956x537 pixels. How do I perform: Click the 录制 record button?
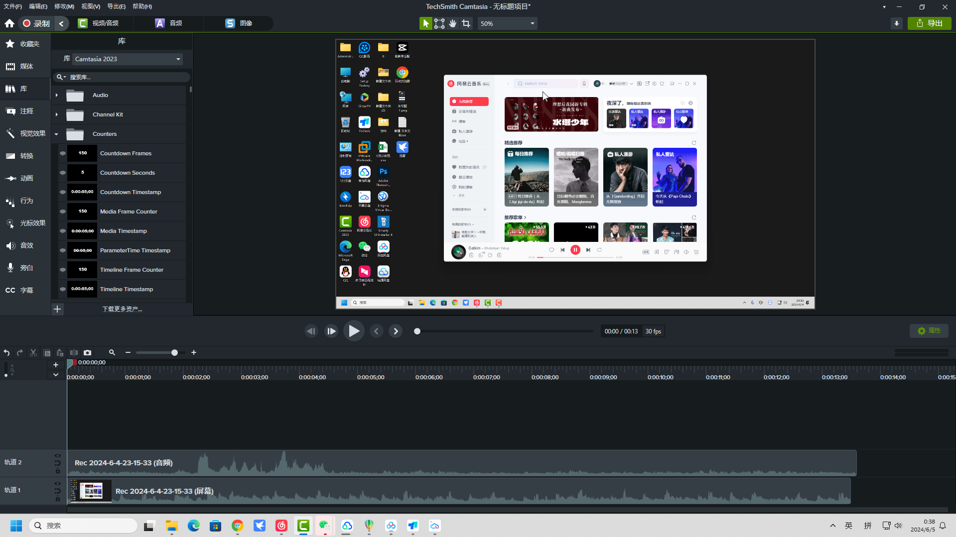coord(36,23)
